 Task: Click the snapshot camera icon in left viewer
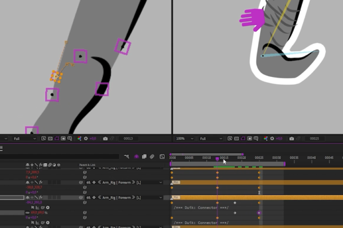[x=104, y=139]
